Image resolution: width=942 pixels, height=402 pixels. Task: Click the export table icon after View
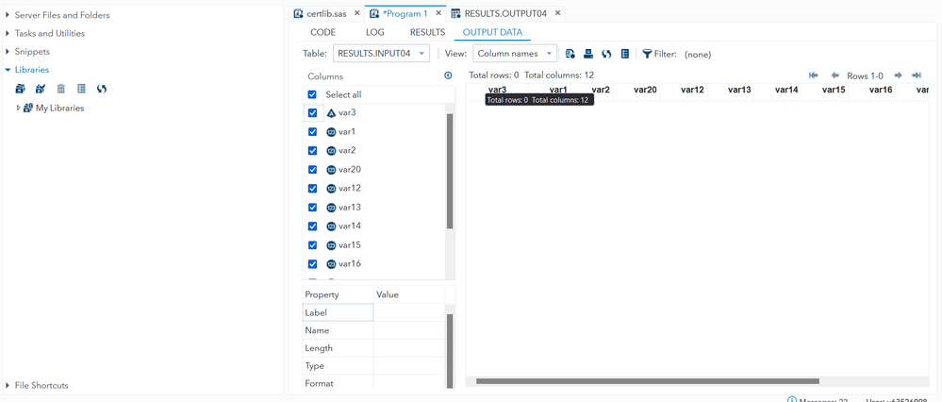point(570,54)
